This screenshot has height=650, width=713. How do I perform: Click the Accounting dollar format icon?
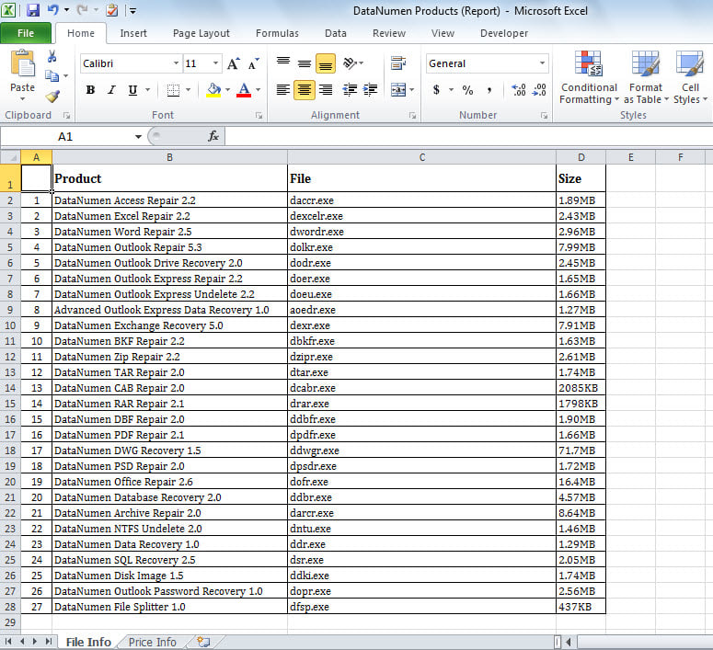(x=436, y=89)
